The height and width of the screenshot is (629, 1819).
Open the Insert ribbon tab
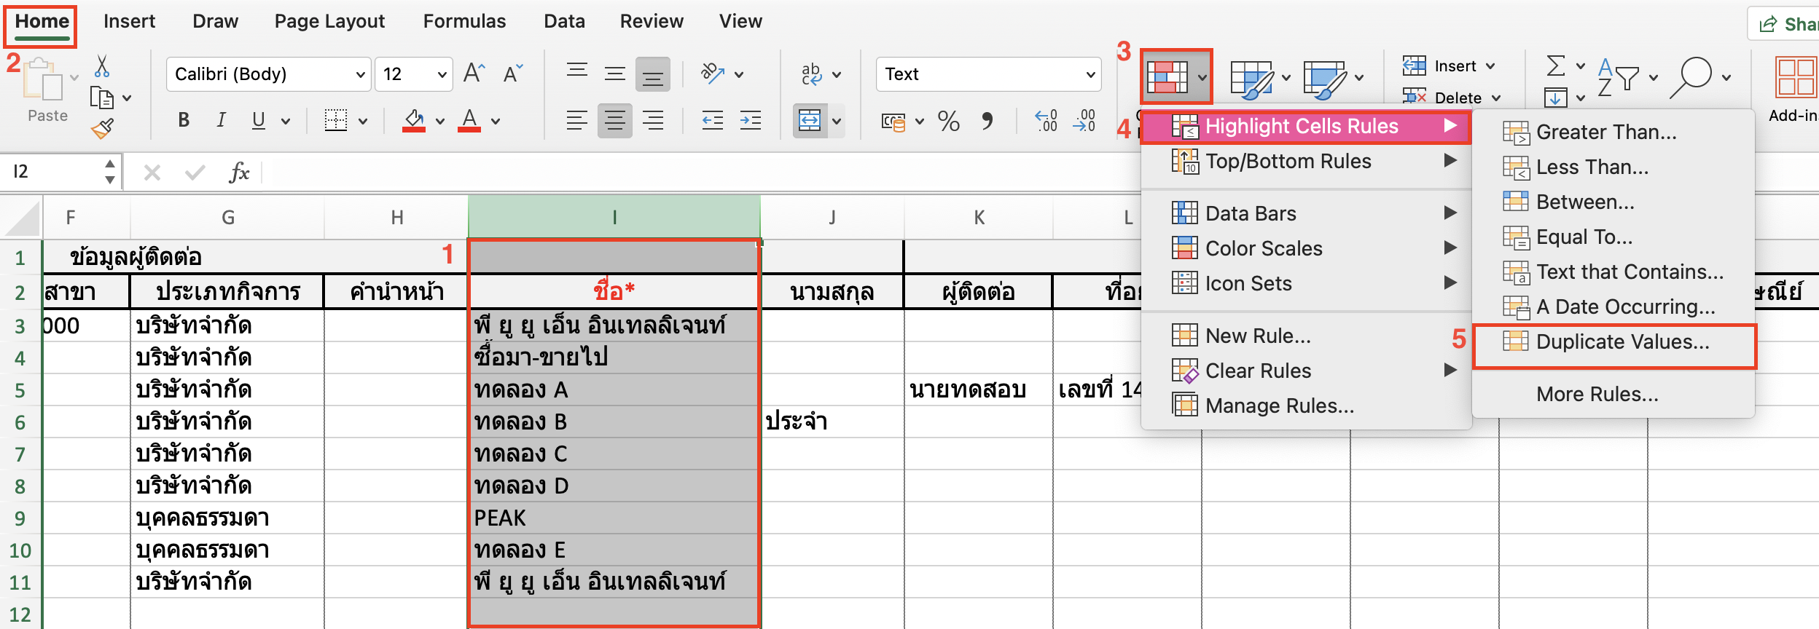[129, 22]
